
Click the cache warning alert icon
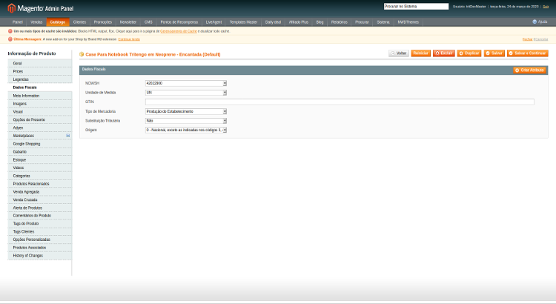pos(10,31)
